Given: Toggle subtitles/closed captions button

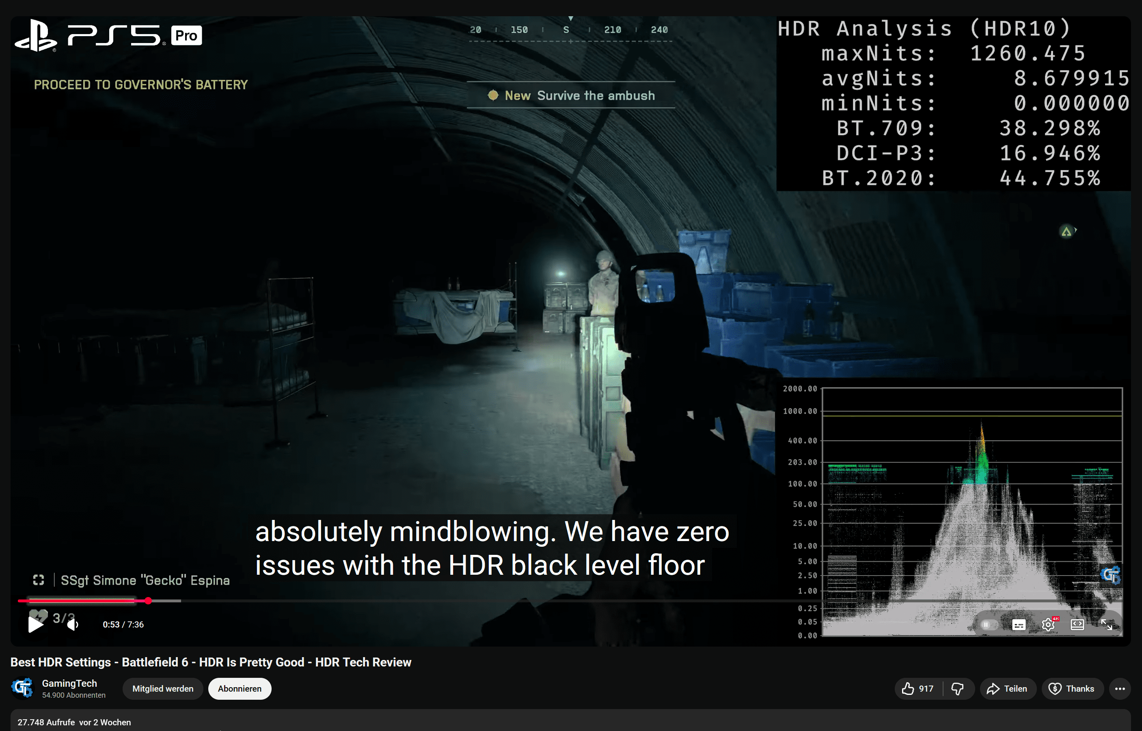Looking at the screenshot, I should tap(1019, 625).
